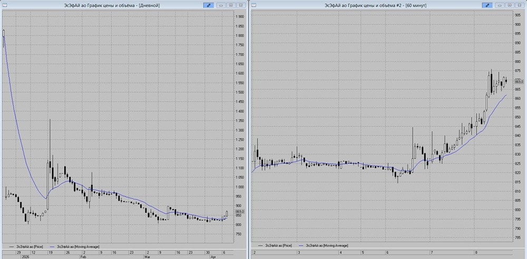This screenshot has height=259, width=527.
Task: Click the pin icon in the Дневной chart title bar
Action: click(x=208, y=5)
